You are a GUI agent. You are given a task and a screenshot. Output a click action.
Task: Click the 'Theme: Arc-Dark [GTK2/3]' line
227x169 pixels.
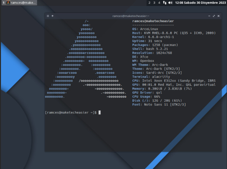156,69
